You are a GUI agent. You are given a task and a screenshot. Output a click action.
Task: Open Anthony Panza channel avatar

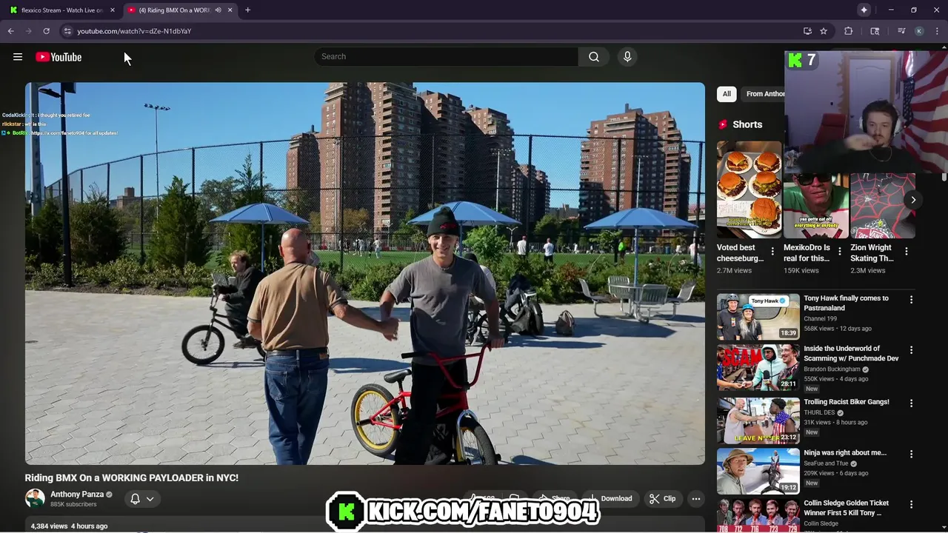point(35,498)
